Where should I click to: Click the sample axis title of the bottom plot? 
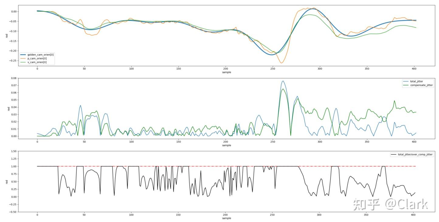[x=226, y=218]
